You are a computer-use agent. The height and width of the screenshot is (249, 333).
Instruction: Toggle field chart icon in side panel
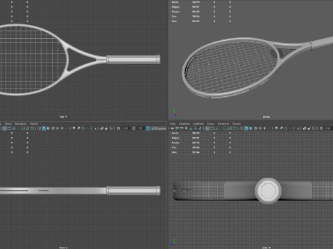[225, 128]
